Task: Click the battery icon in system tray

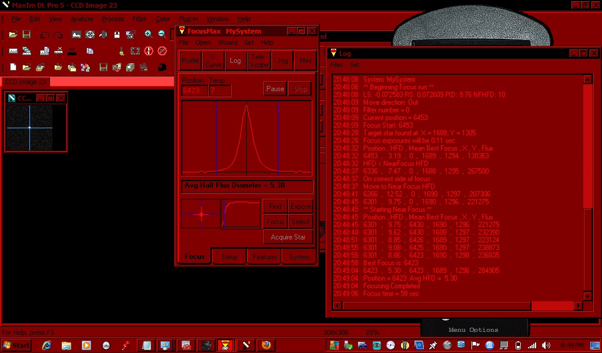Action: coord(518,345)
